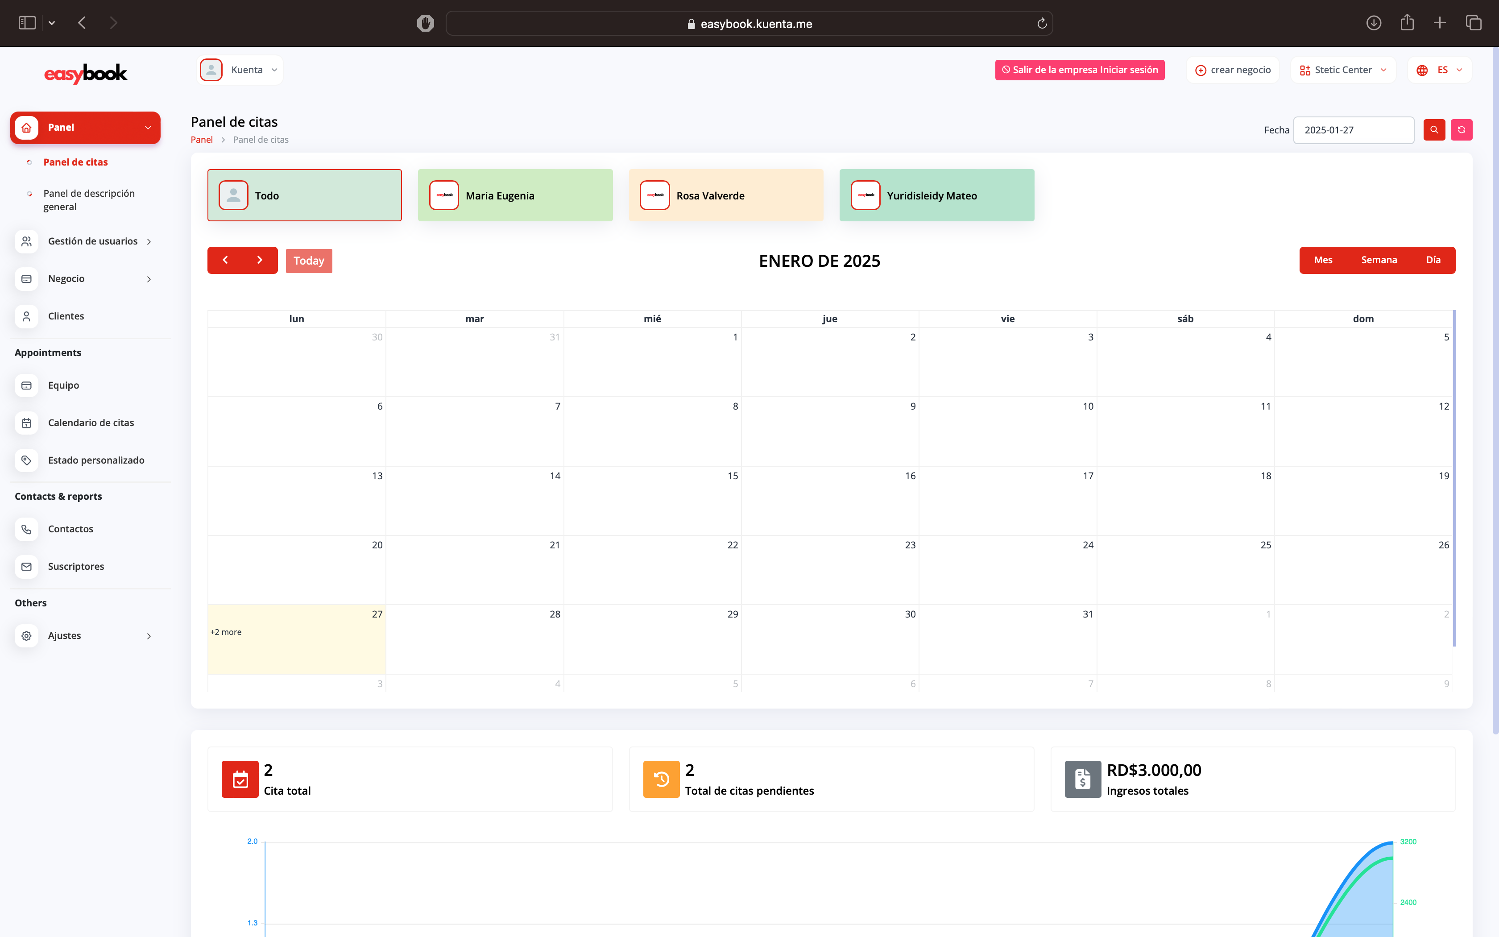This screenshot has width=1499, height=937.
Task: Click the crear negocio button
Action: [x=1233, y=70]
